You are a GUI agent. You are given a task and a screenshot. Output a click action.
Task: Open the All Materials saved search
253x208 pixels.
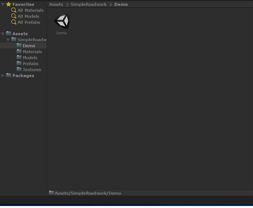[x=30, y=10]
